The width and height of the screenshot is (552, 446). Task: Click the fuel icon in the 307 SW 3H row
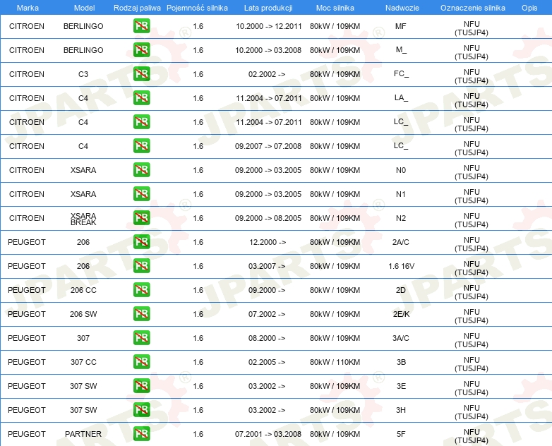tap(141, 410)
